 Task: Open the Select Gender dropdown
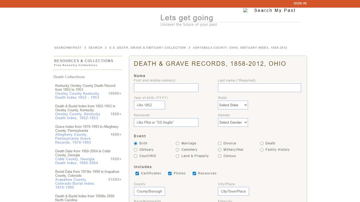click(x=233, y=122)
